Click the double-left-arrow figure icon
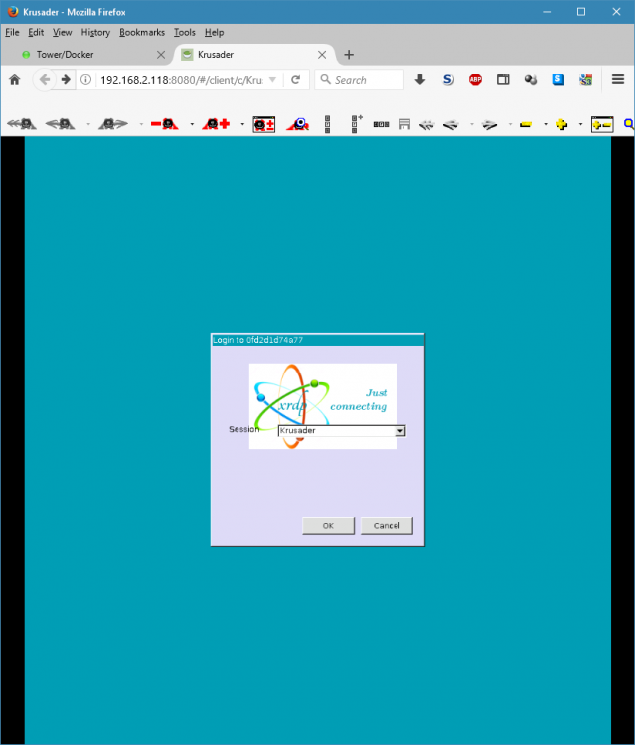 tap(22, 124)
